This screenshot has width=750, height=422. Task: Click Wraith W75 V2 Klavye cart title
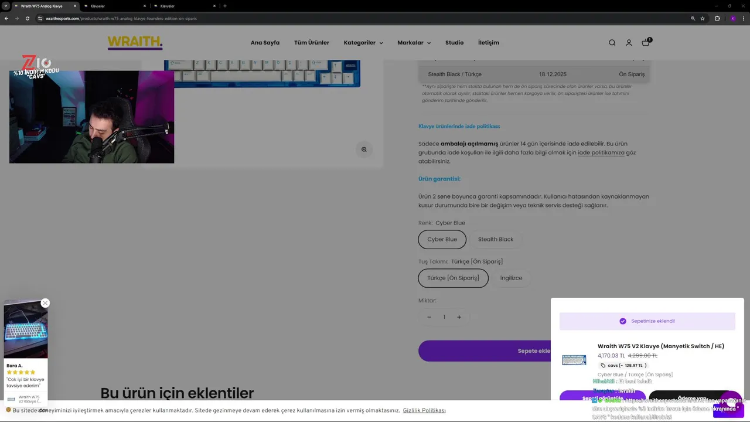click(x=661, y=346)
